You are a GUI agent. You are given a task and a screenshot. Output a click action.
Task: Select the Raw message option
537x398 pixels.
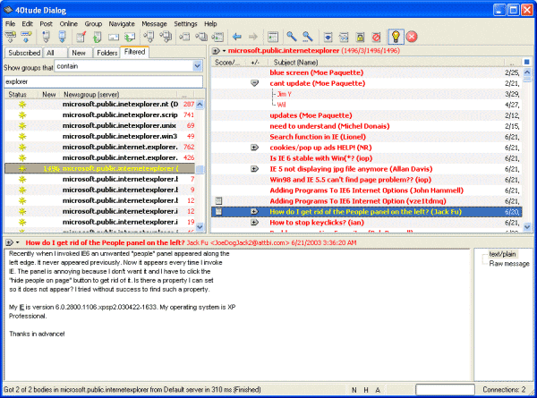click(x=507, y=264)
